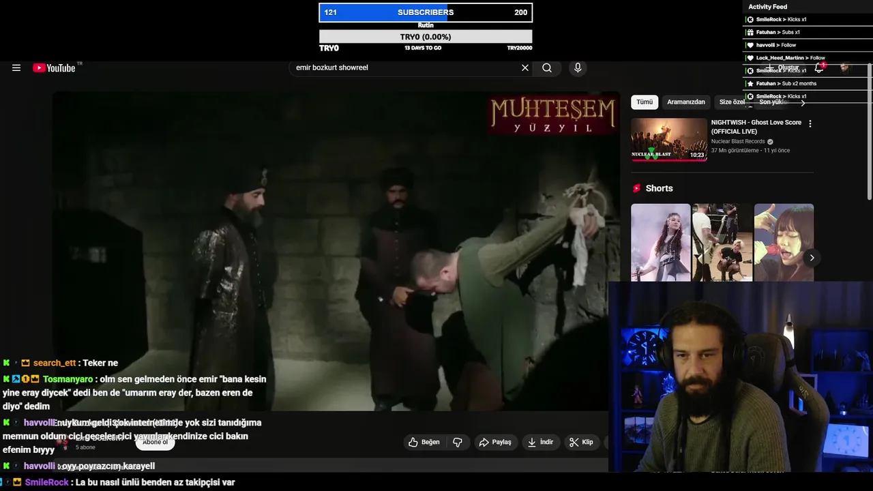Like the video with Beğen button

(424, 442)
